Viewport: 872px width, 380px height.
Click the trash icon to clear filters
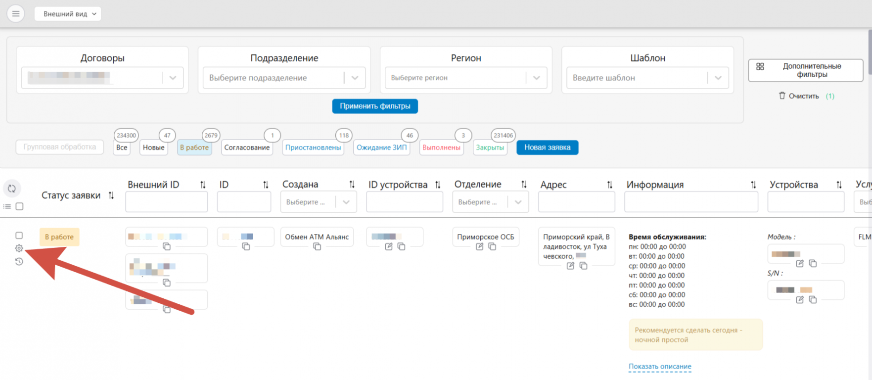click(782, 95)
